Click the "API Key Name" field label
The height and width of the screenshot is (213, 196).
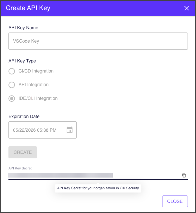(23, 28)
